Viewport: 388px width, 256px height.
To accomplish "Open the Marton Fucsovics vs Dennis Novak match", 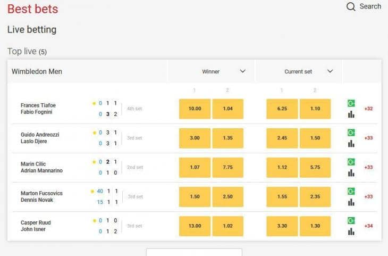I will [x=41, y=196].
